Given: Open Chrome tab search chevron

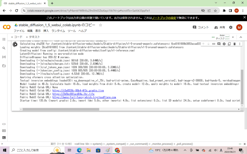Looking at the screenshot, I should 216,3.
